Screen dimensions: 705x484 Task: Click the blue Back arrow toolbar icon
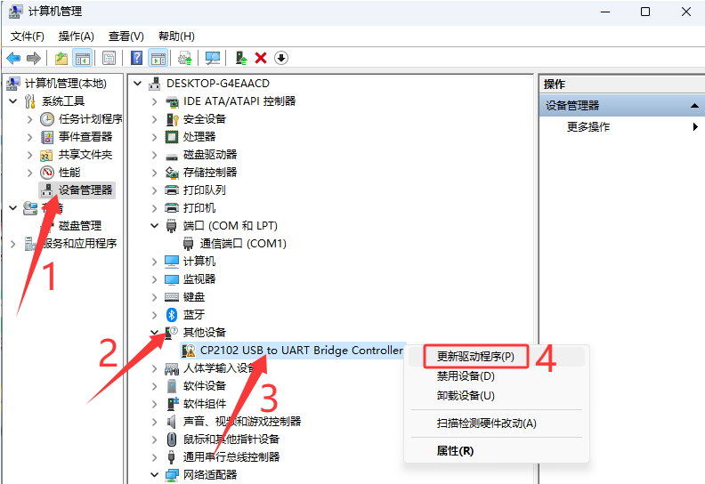(x=14, y=58)
